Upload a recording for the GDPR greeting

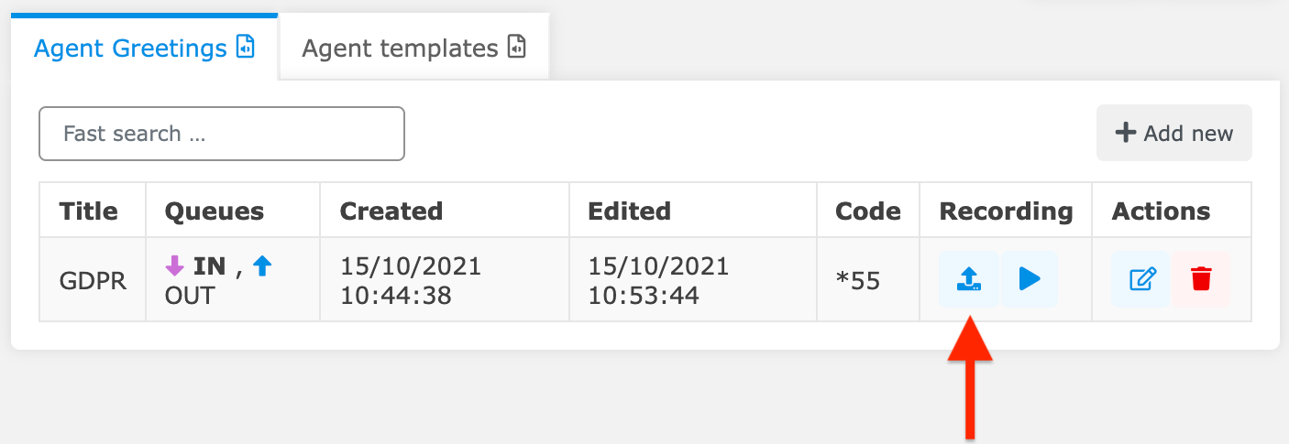[x=968, y=279]
